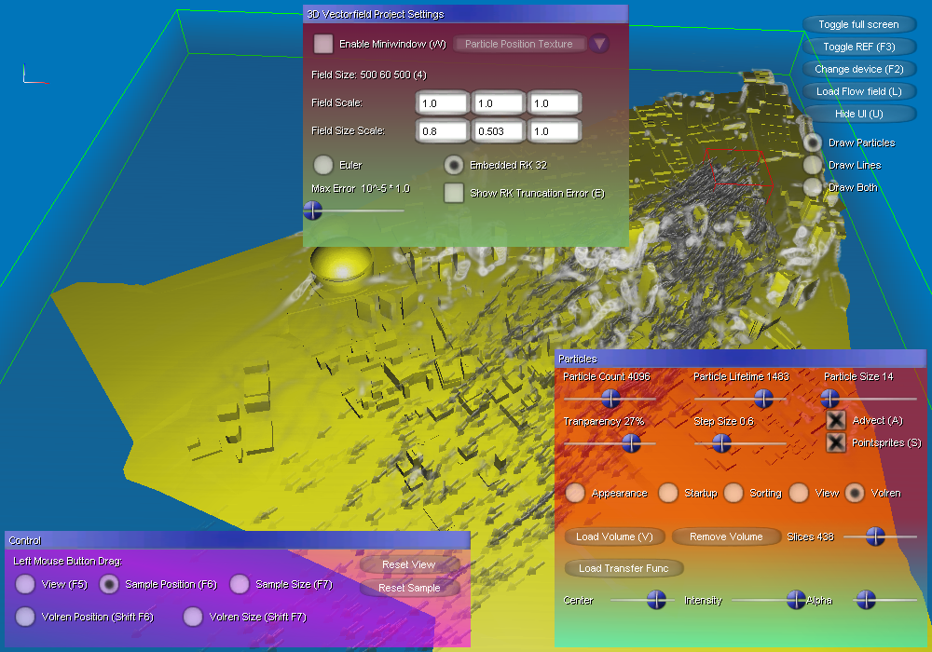Select View (F5) mouse drag mode

point(25,584)
